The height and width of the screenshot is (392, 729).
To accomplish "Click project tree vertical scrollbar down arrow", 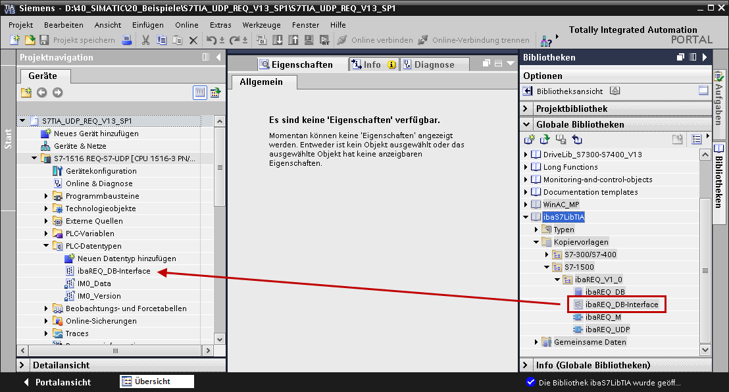I will tap(220, 339).
